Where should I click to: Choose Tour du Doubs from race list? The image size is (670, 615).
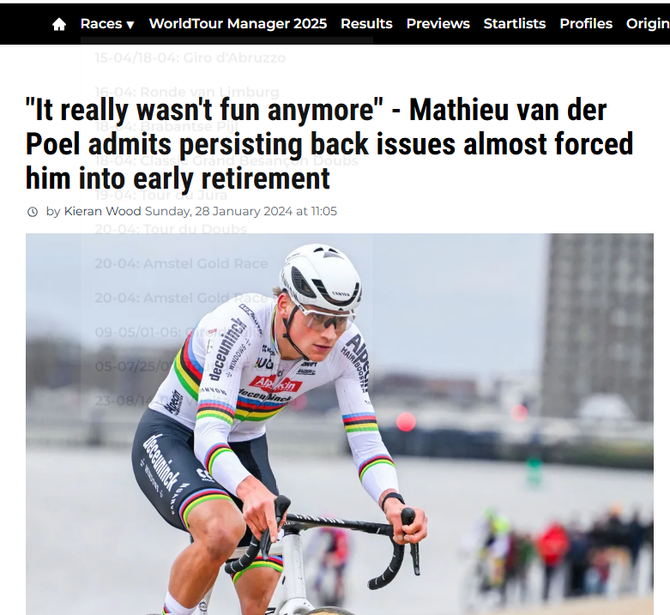point(171,229)
